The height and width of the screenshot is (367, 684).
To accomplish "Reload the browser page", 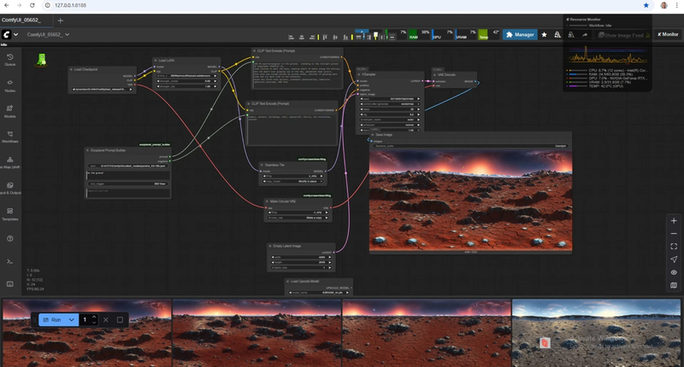I will (x=32, y=5).
